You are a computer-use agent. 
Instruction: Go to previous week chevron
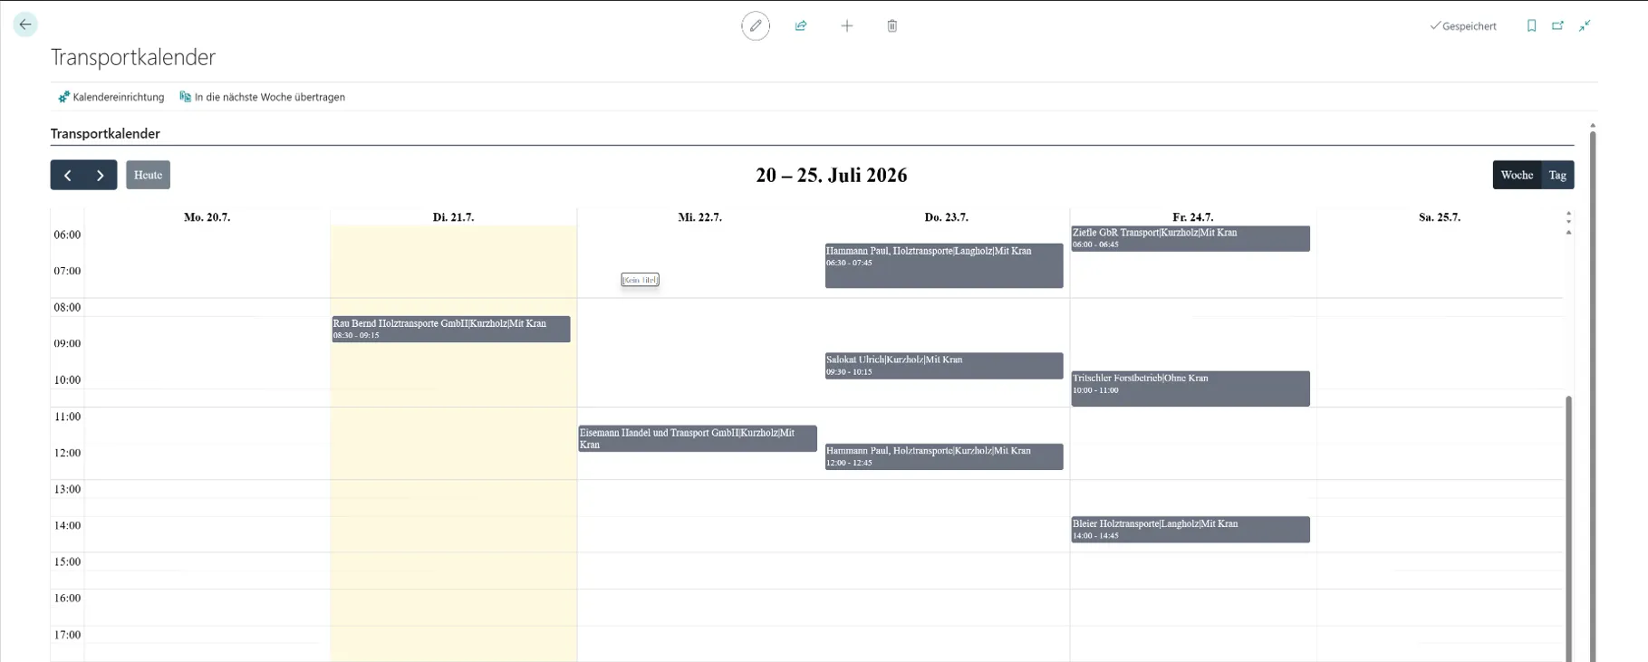(x=67, y=175)
